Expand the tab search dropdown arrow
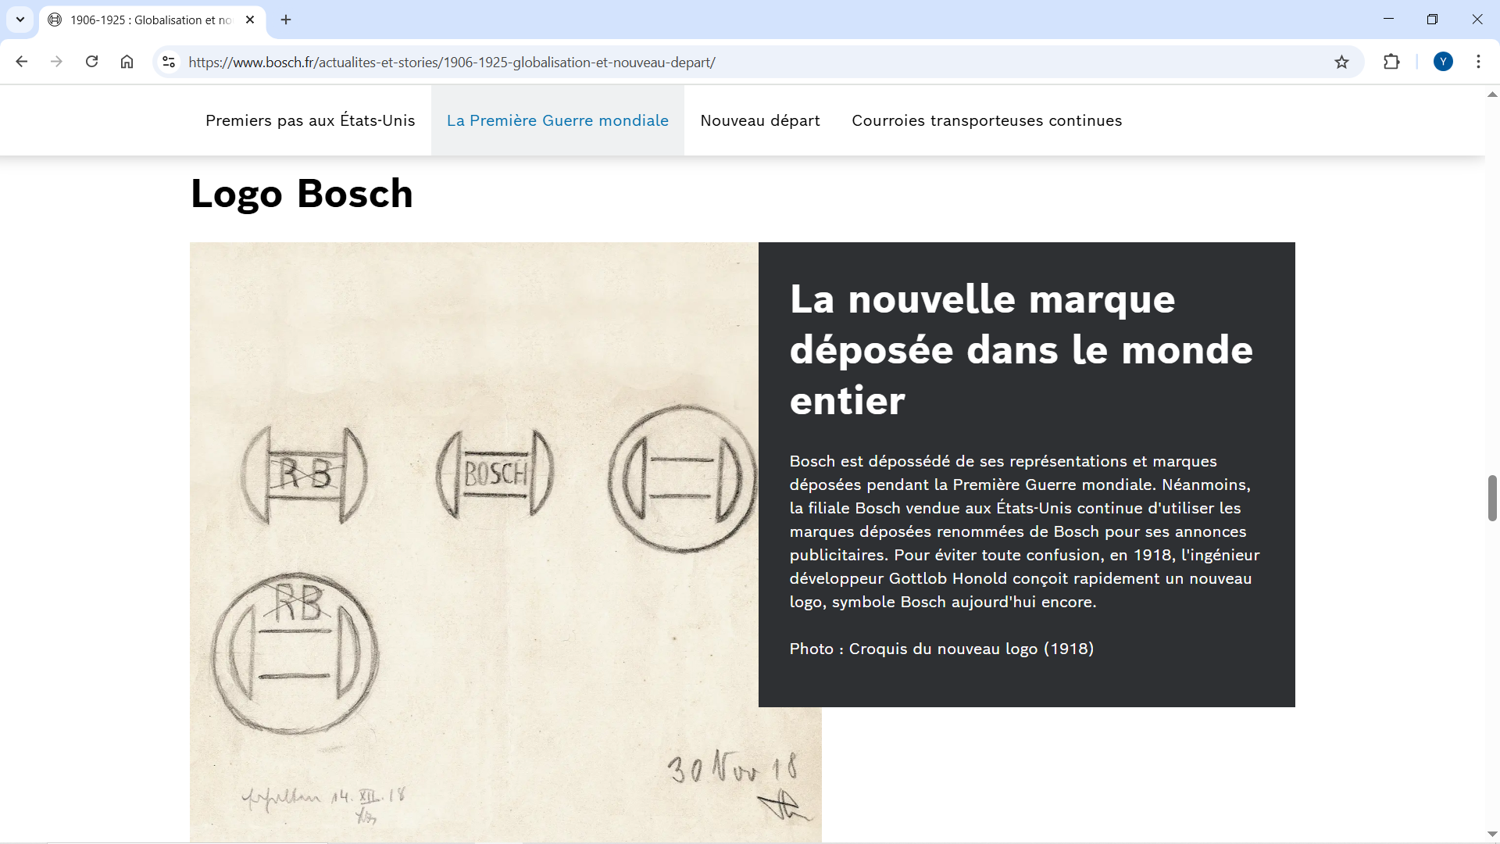Screen dimensions: 1500x844 pos(20,20)
